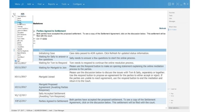
Task: Choose Detail from the navigation list
Action: (19, 19)
